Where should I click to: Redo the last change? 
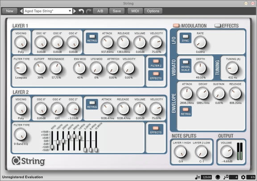click(88, 11)
